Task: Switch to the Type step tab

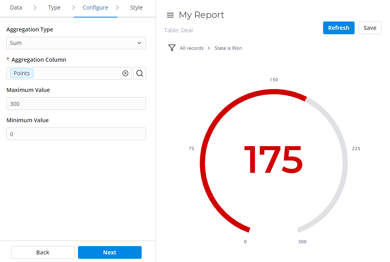Action: [54, 8]
